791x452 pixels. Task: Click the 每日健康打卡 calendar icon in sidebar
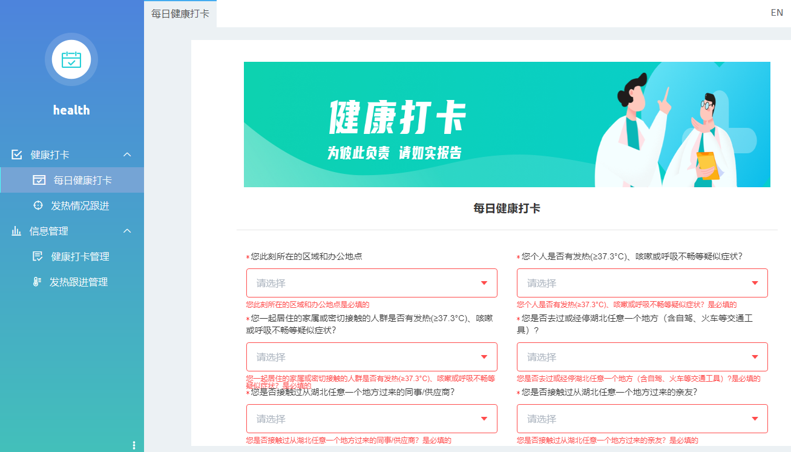[x=39, y=180]
